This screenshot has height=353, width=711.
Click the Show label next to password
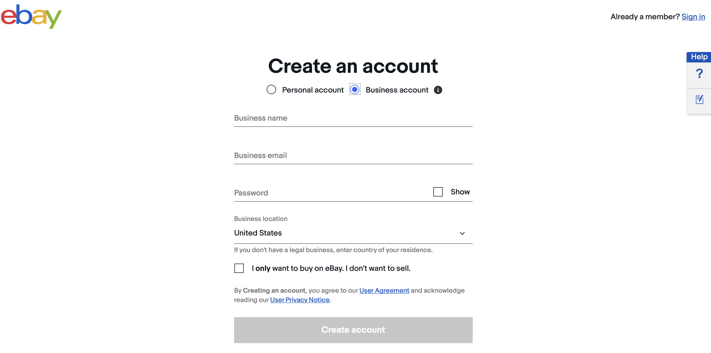point(460,192)
